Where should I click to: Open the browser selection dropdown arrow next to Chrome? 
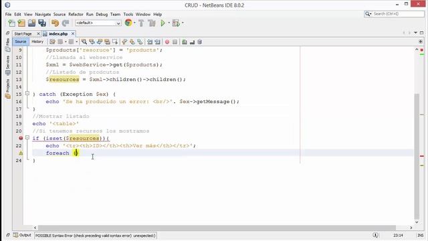[x=134, y=23]
